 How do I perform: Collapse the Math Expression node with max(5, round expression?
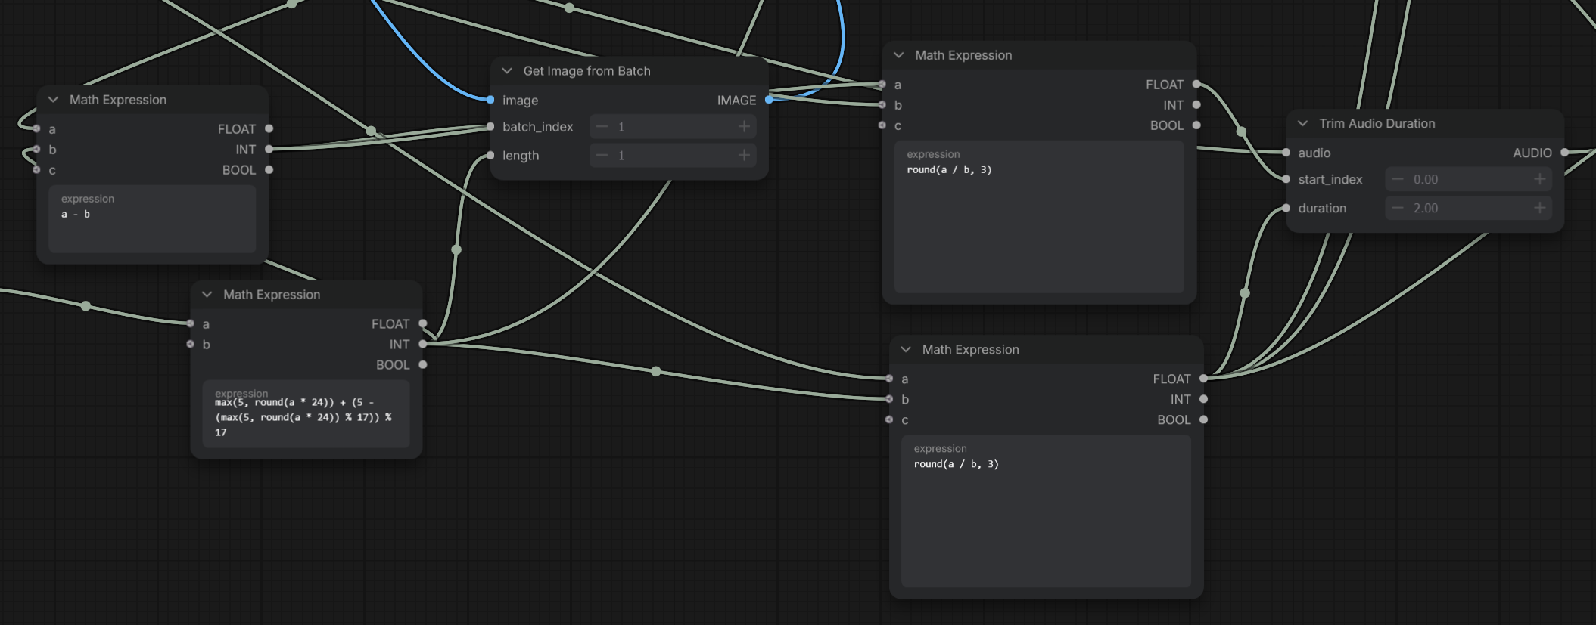click(207, 295)
